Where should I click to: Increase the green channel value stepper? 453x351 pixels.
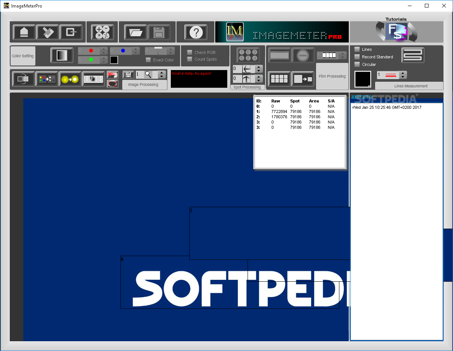(x=104, y=58)
